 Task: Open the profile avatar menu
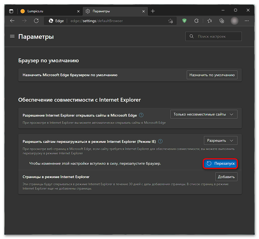coord(234,21)
